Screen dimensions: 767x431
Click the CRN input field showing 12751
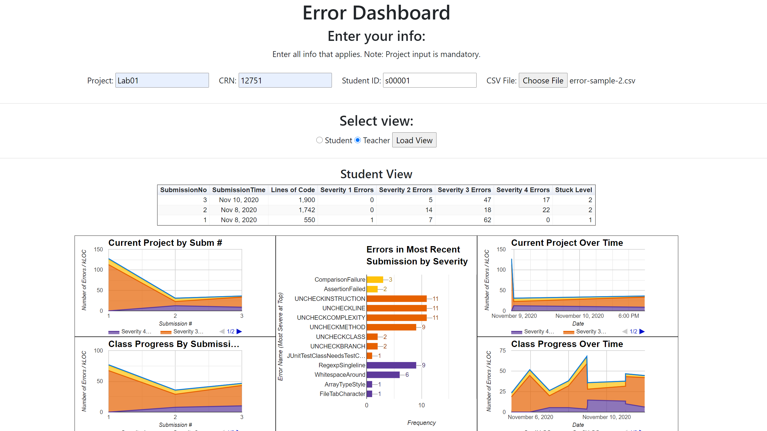[x=285, y=80]
